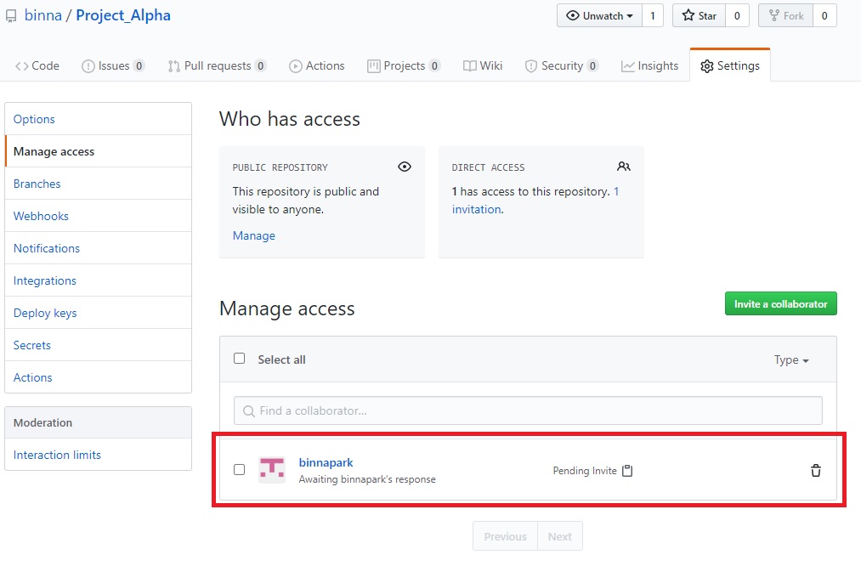This screenshot has width=861, height=566.
Task: Tick the Select all checkbox
Action: pos(240,359)
